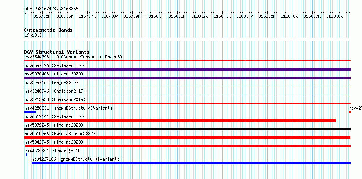Open variant nsv6519641 (Sedlazeck2020)
This screenshot has width=362, height=179.
pos(56,116)
